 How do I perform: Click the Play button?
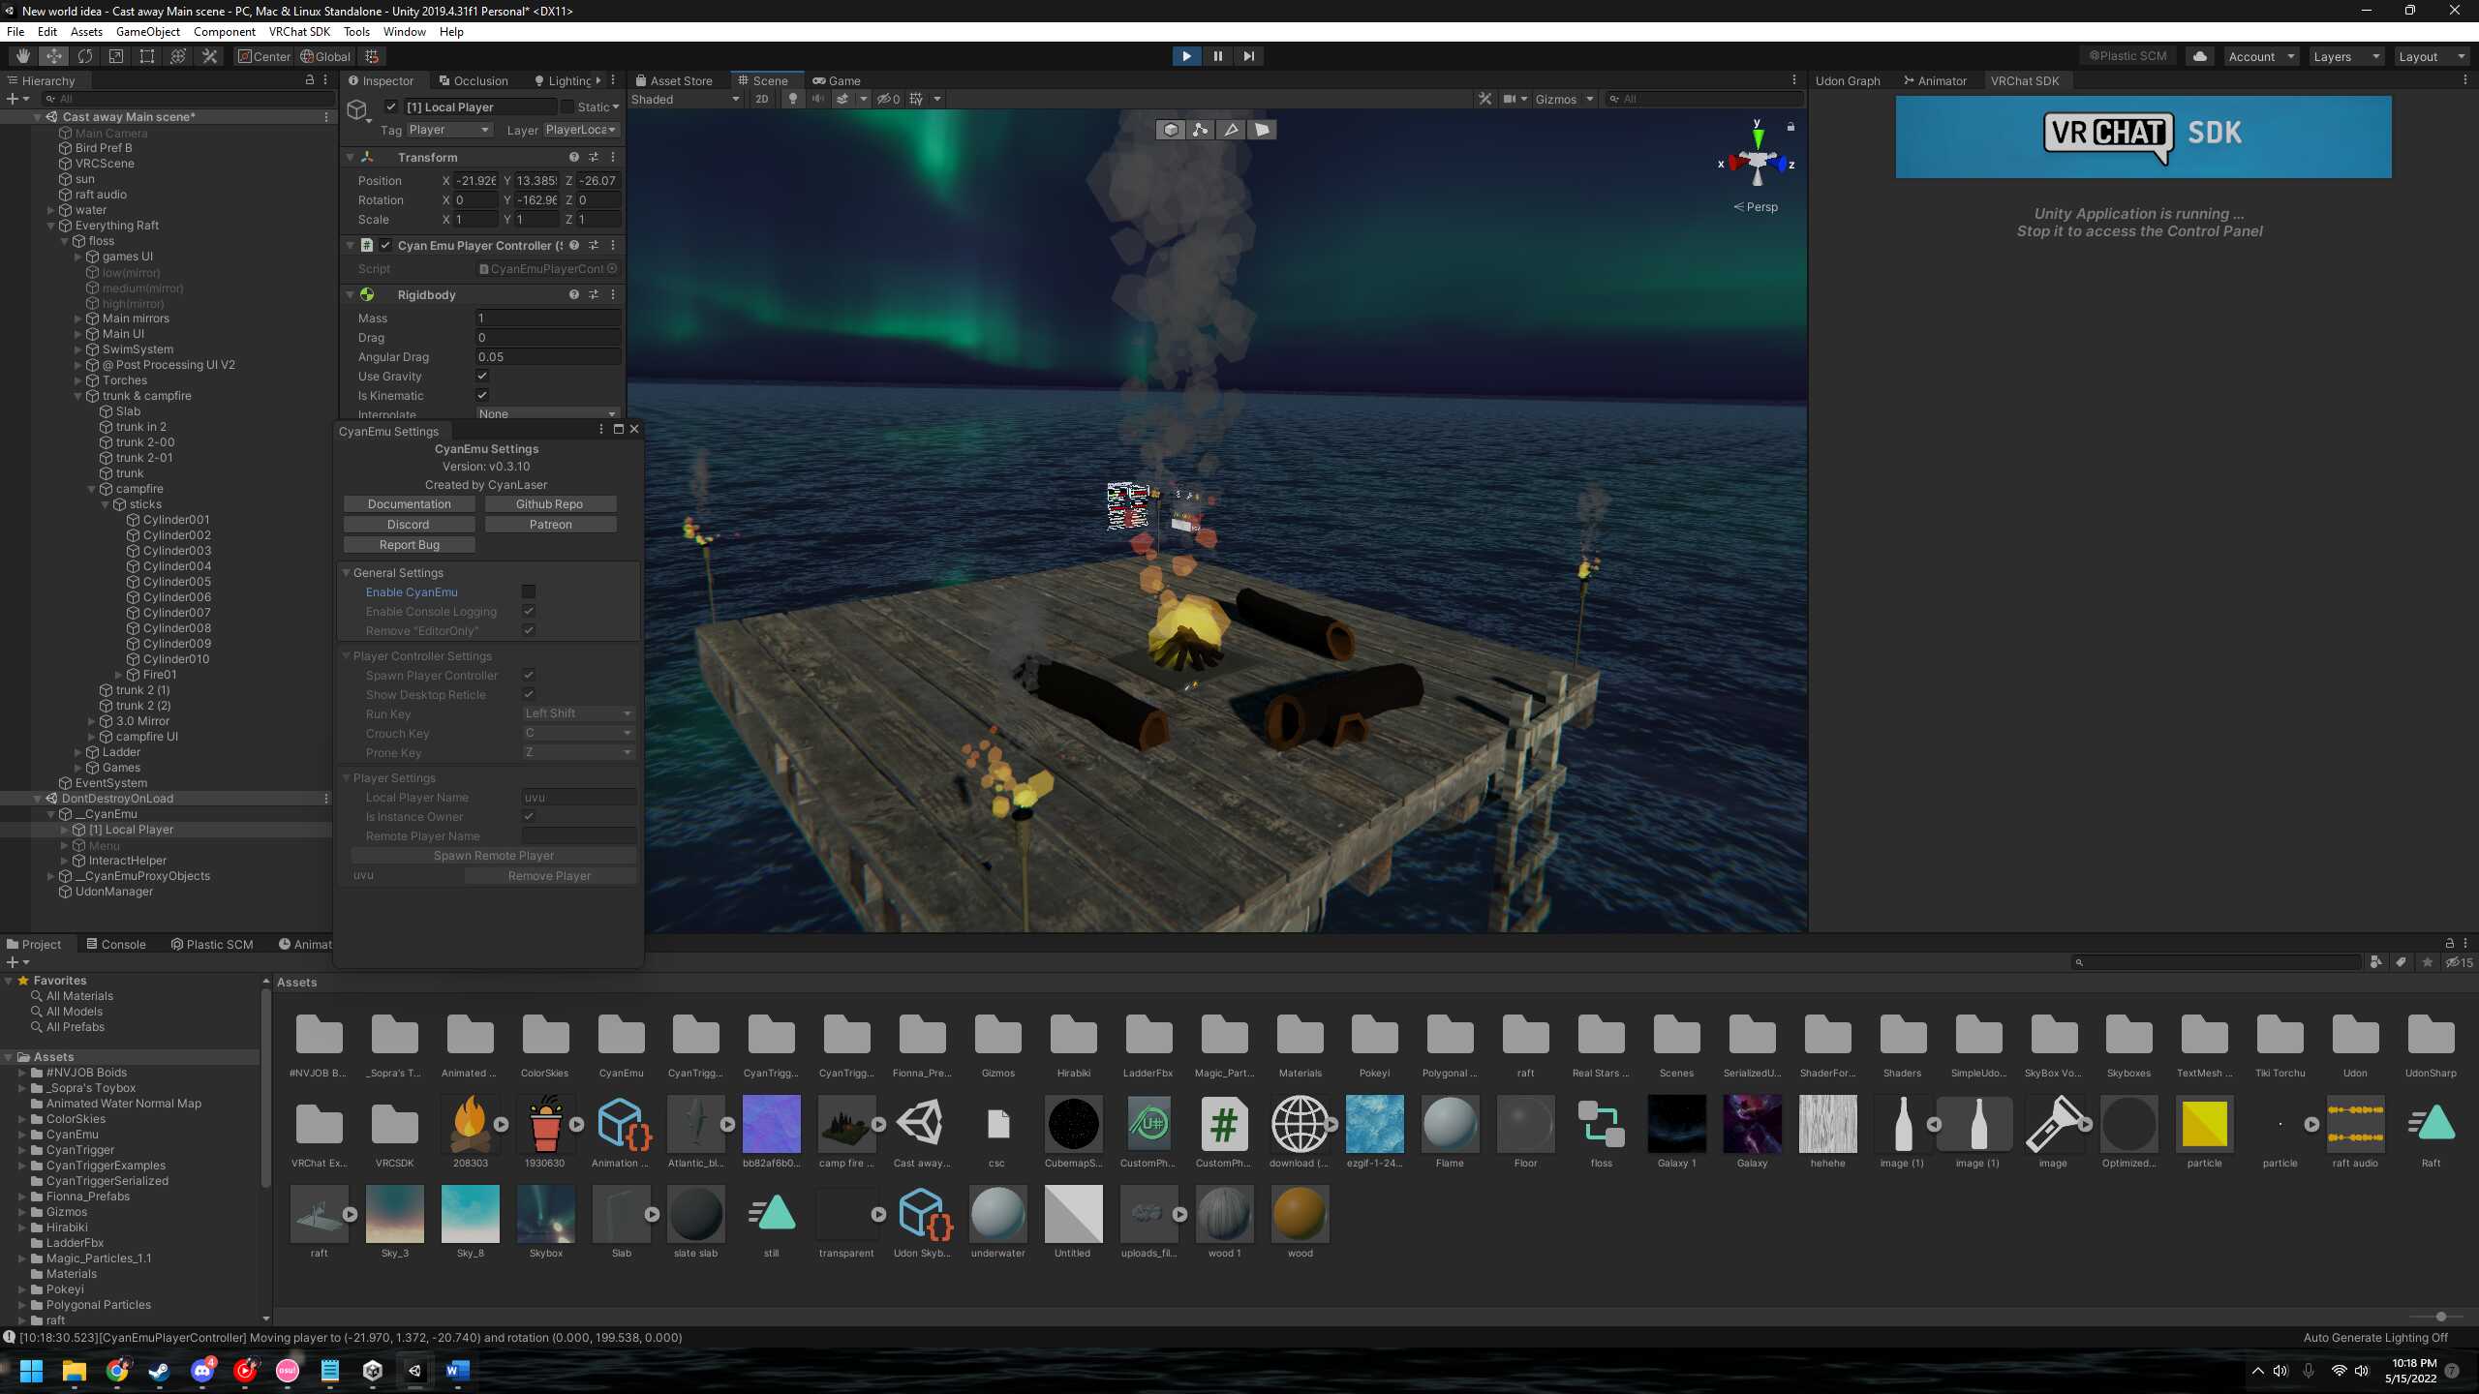click(1186, 56)
